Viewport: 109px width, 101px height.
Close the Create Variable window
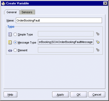(105, 3)
